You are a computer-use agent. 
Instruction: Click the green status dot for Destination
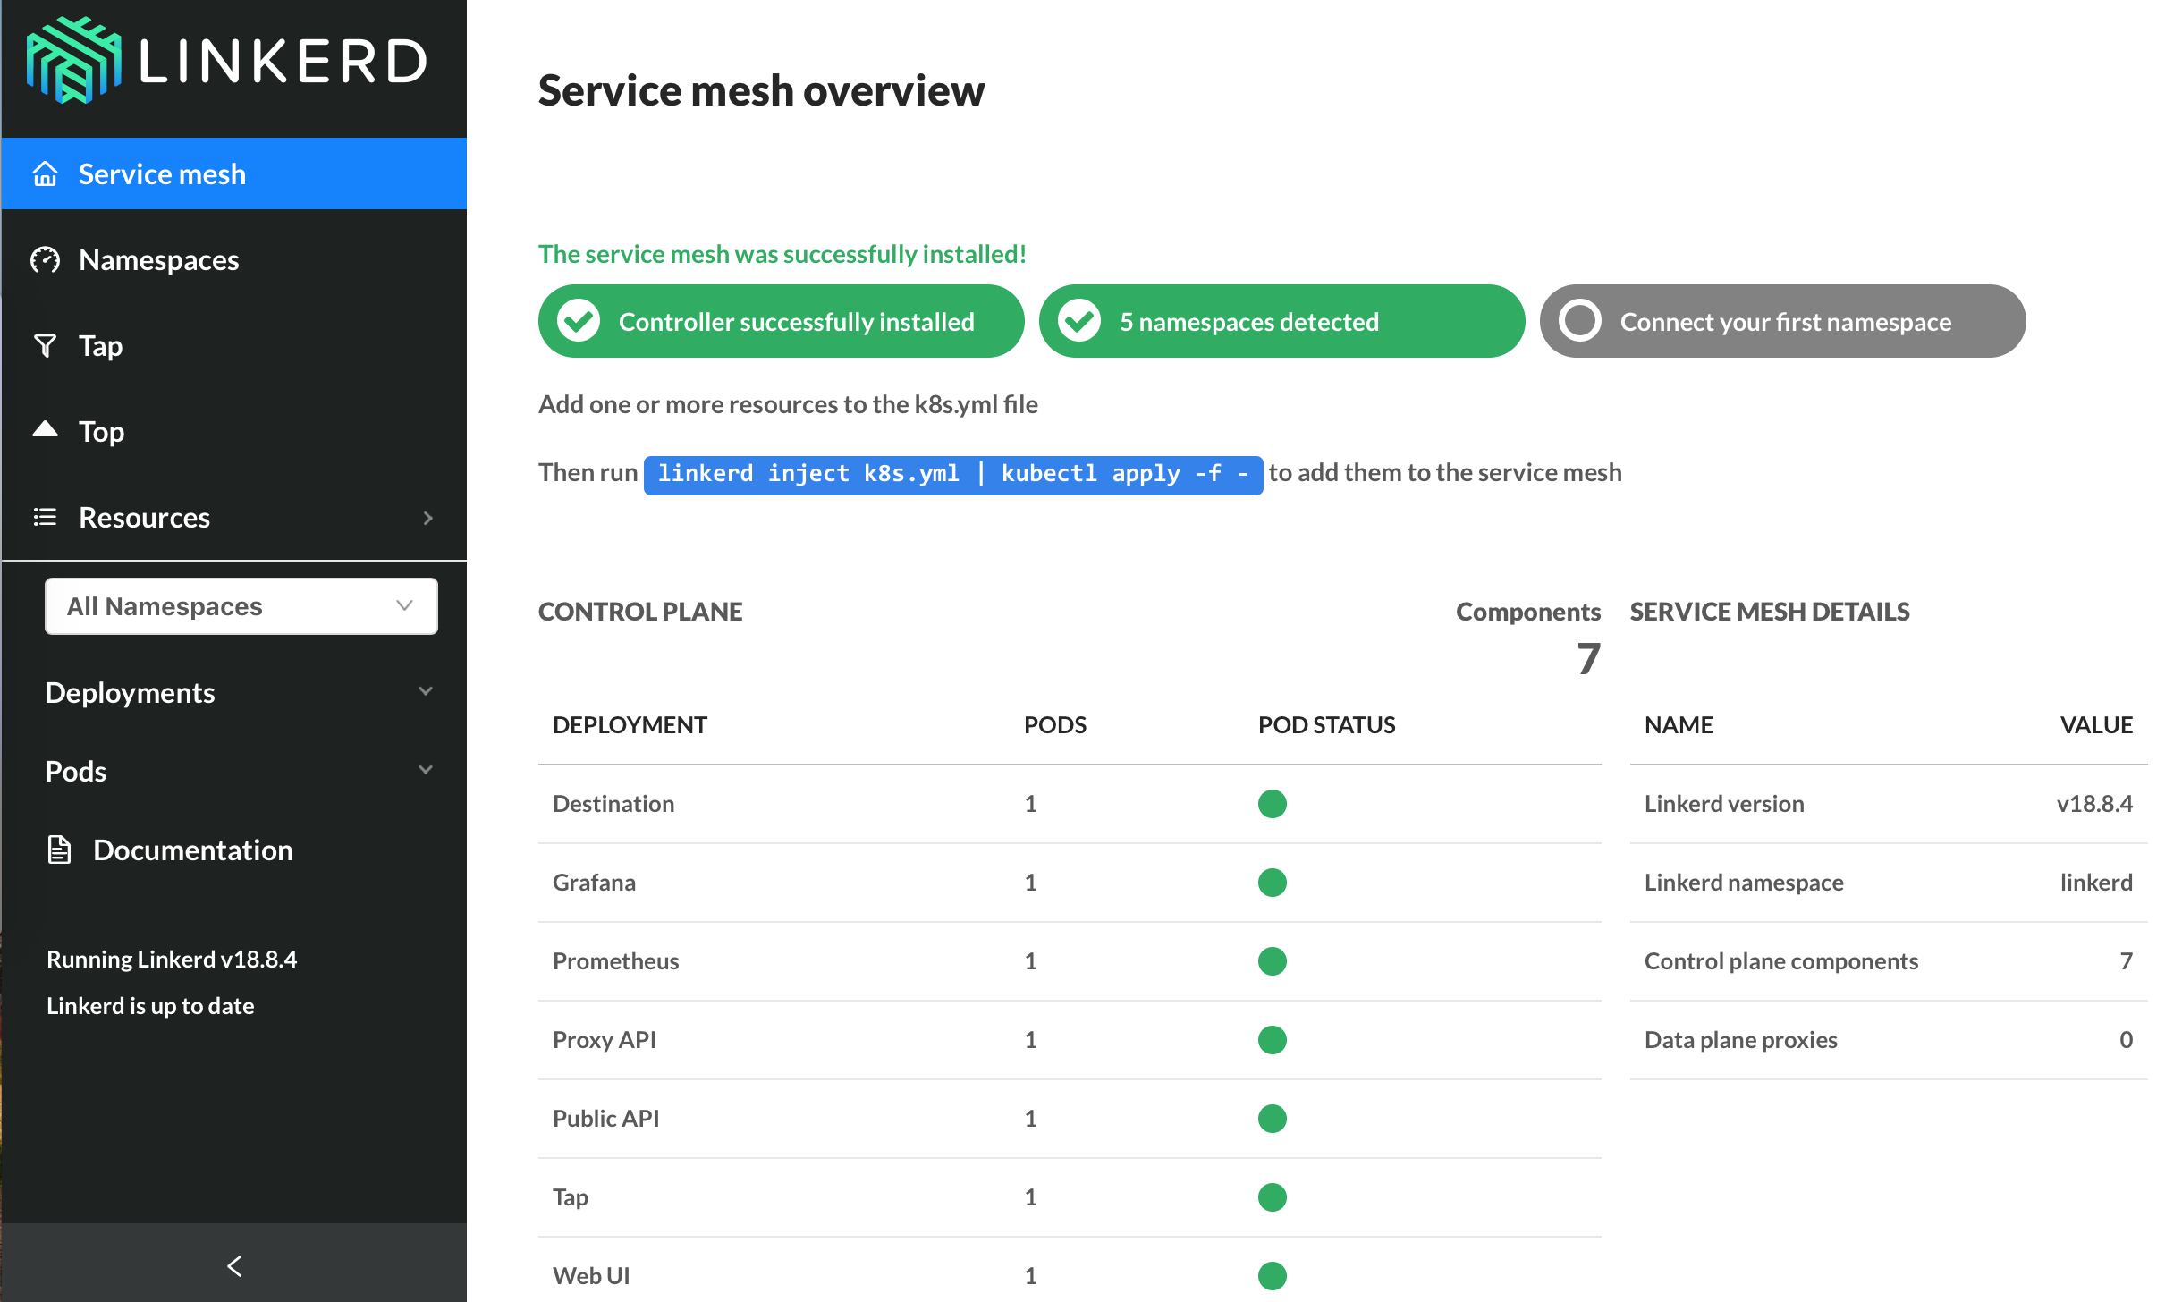pyautogui.click(x=1272, y=804)
